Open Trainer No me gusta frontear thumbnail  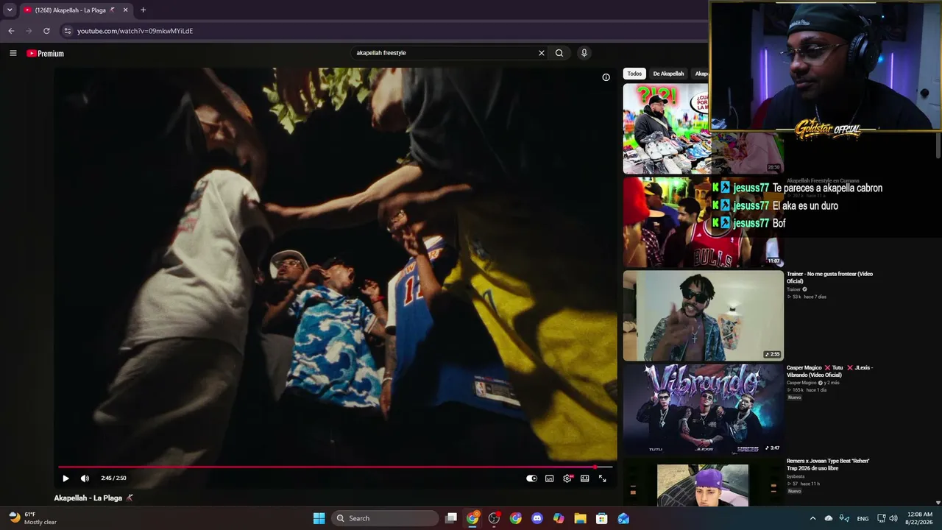coord(704,316)
